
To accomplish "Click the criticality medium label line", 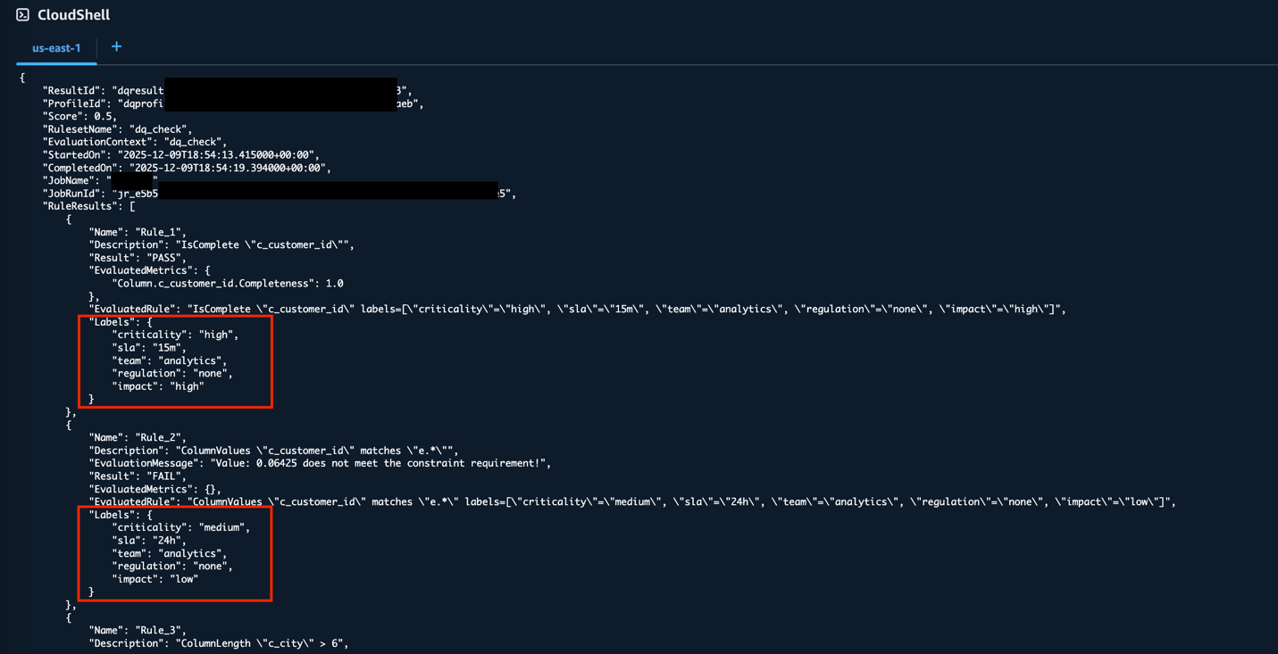I will [181, 527].
